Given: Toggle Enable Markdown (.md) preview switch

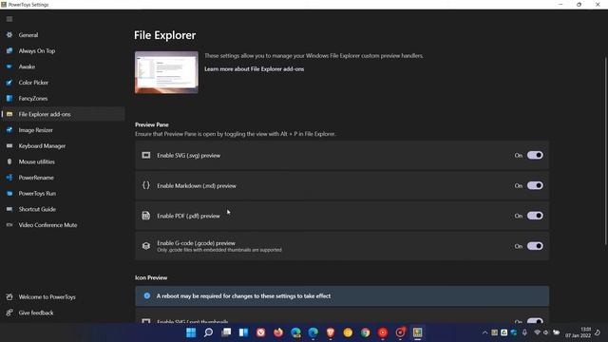Looking at the screenshot, I should pos(535,185).
